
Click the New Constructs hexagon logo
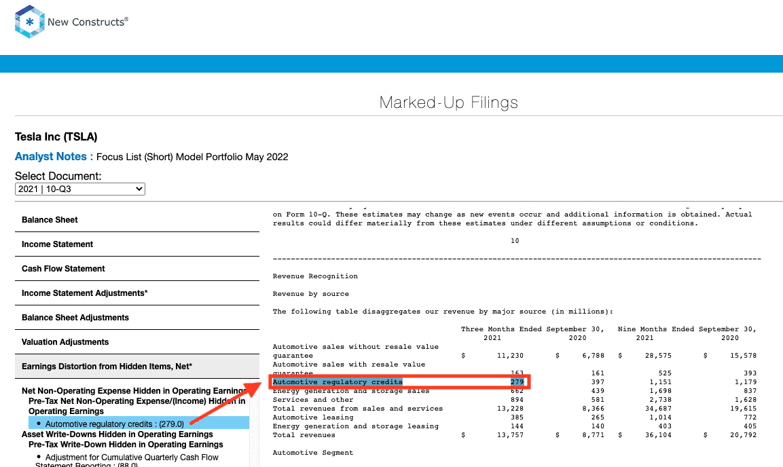pos(30,22)
